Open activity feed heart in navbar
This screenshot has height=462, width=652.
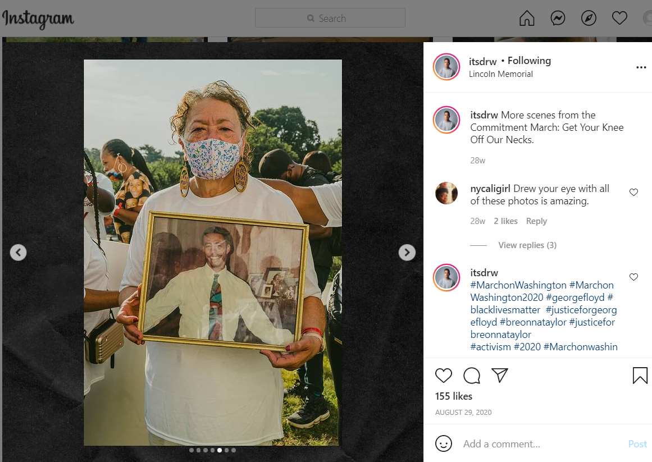(619, 19)
